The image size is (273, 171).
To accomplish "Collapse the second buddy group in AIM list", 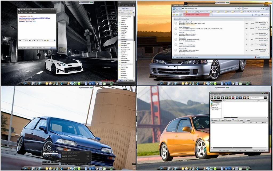I will pyautogui.click(x=119, y=64).
